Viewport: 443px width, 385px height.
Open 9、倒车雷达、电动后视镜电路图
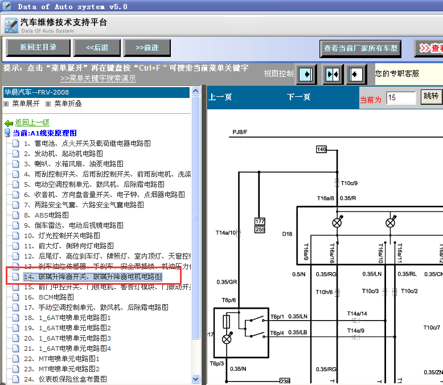click(73, 226)
